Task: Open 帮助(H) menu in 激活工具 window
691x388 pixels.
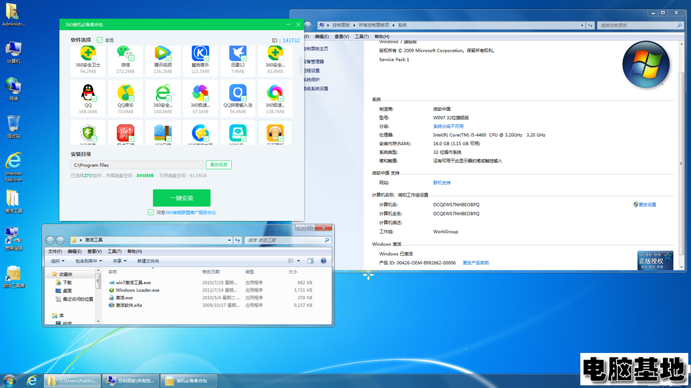Action: pyautogui.click(x=134, y=251)
